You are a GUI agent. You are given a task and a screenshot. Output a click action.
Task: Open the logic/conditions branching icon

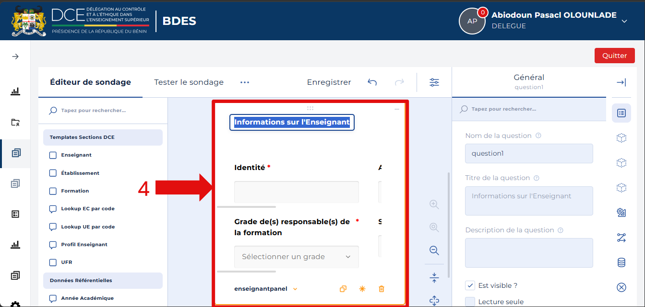click(x=621, y=237)
